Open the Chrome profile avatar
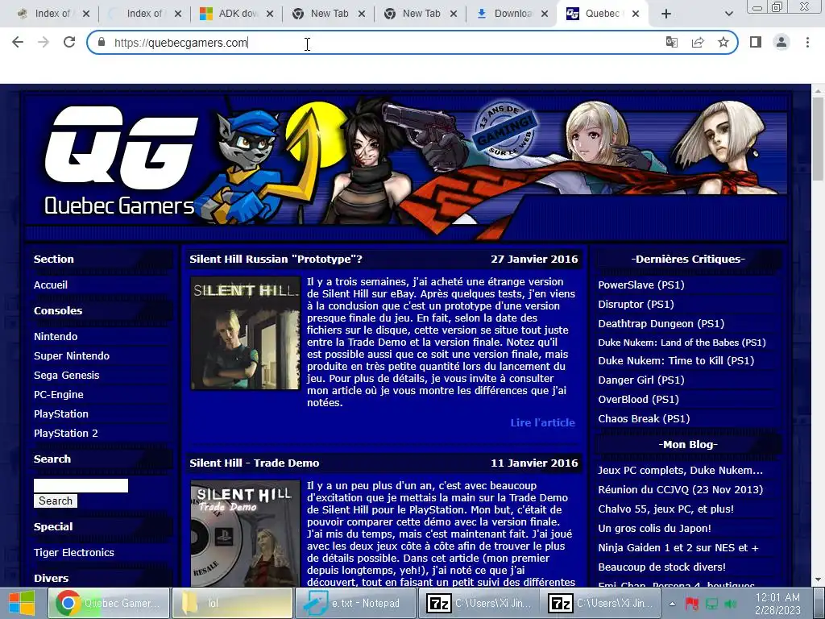825x619 pixels. coord(781,42)
